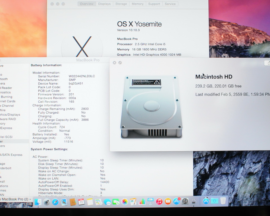Click Version 10.10.3 text
Screen dimensions: 270x216
tap(128, 30)
